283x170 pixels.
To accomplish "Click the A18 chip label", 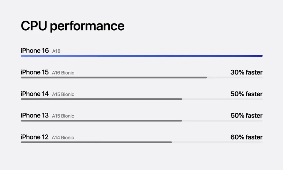I will [x=56, y=51].
